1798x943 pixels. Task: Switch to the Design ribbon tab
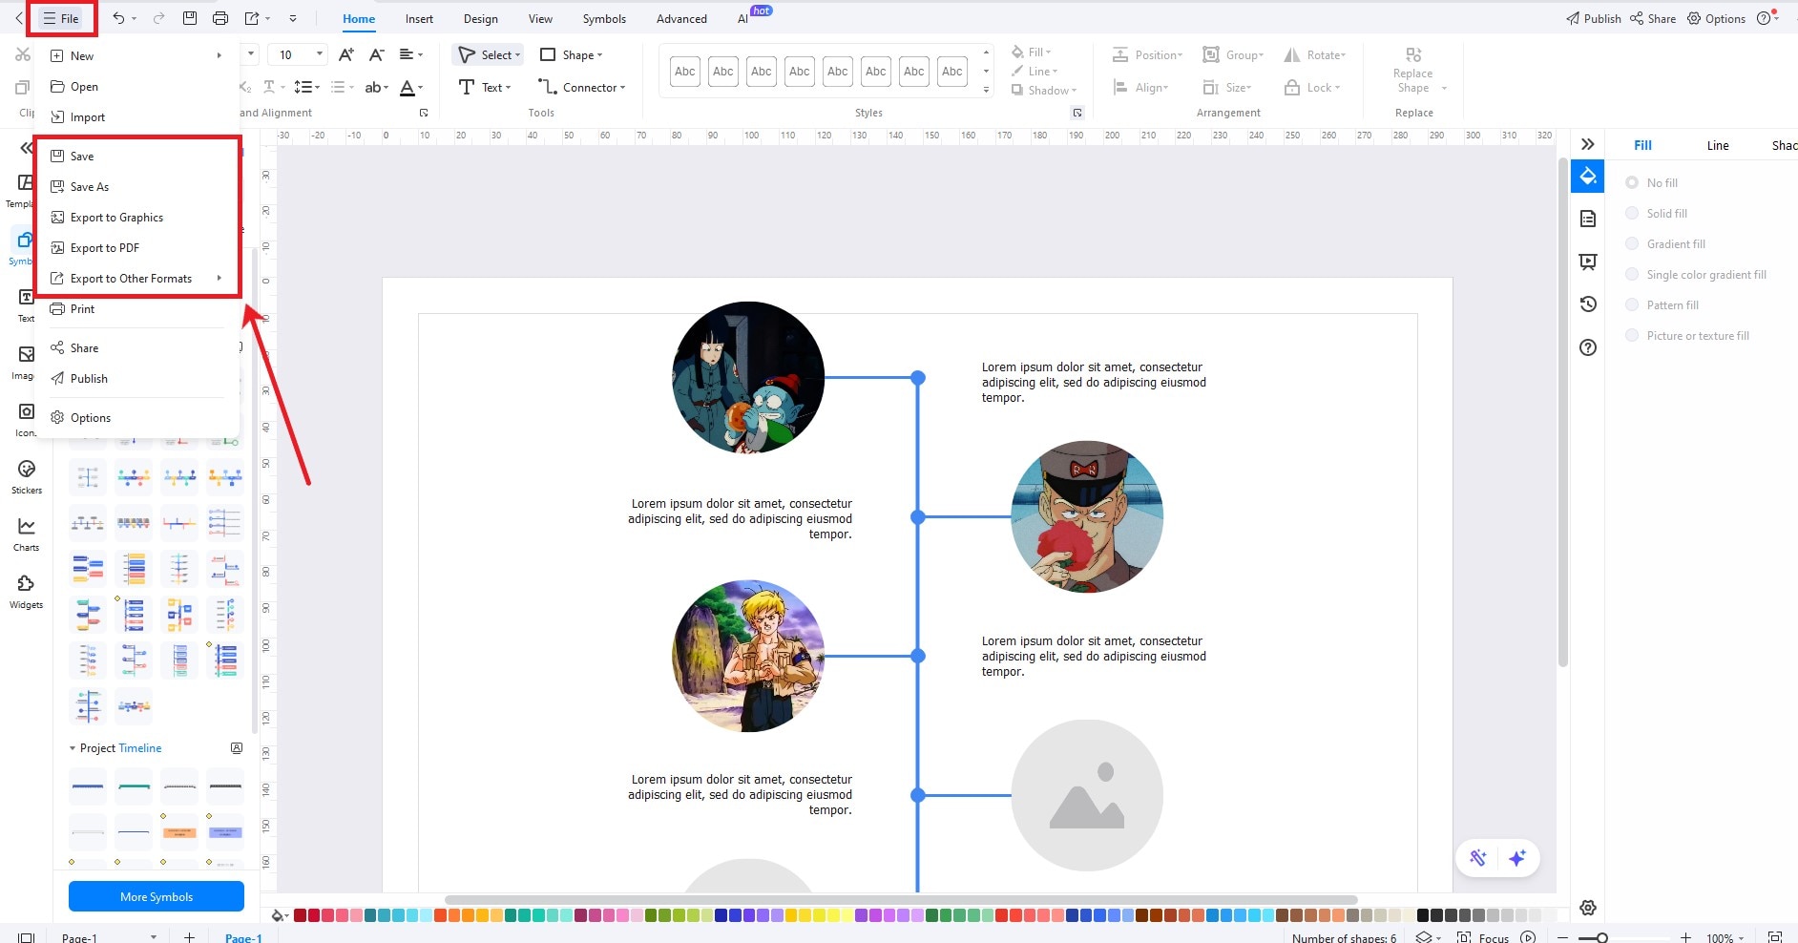click(481, 18)
